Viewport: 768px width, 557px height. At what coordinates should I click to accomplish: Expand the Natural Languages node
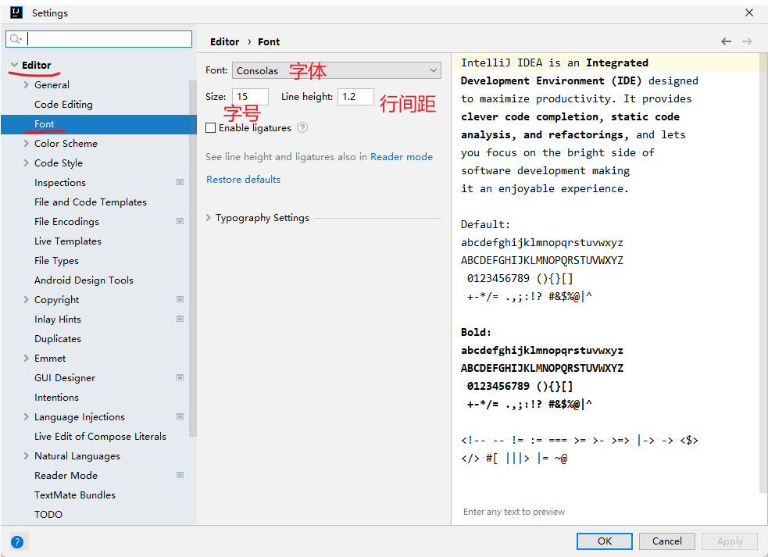pyautogui.click(x=27, y=456)
